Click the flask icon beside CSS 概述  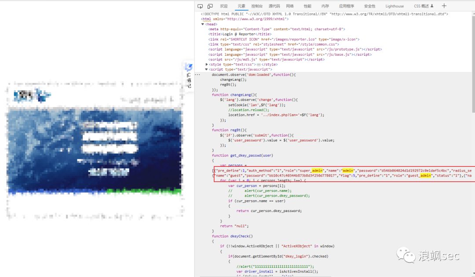[432, 6]
